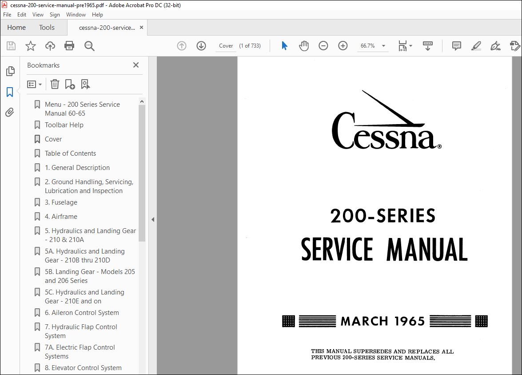Enable scrolling mode page display icon
The image size is (522, 375).
[427, 46]
